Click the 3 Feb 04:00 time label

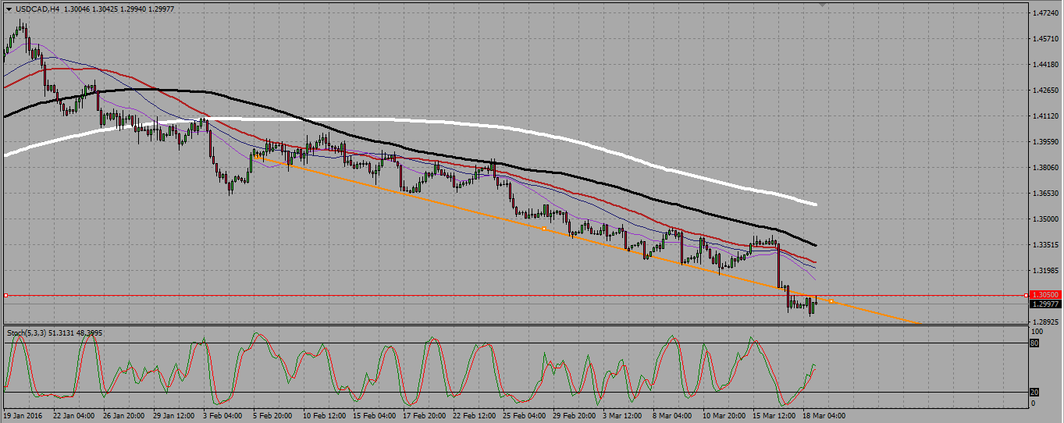pyautogui.click(x=223, y=415)
